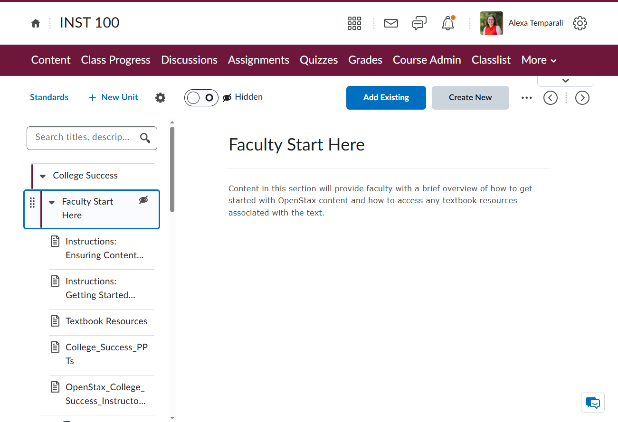
Task: Open Assignments in navbar
Action: pyautogui.click(x=258, y=60)
